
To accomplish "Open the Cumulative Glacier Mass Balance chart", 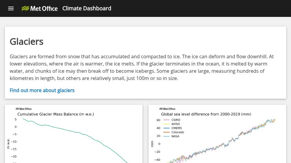I will (x=74, y=134).
